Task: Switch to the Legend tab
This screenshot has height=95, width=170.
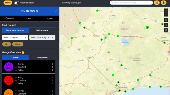Action: (49, 18)
